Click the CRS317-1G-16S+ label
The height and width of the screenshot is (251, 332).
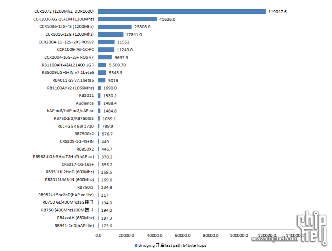78,165
